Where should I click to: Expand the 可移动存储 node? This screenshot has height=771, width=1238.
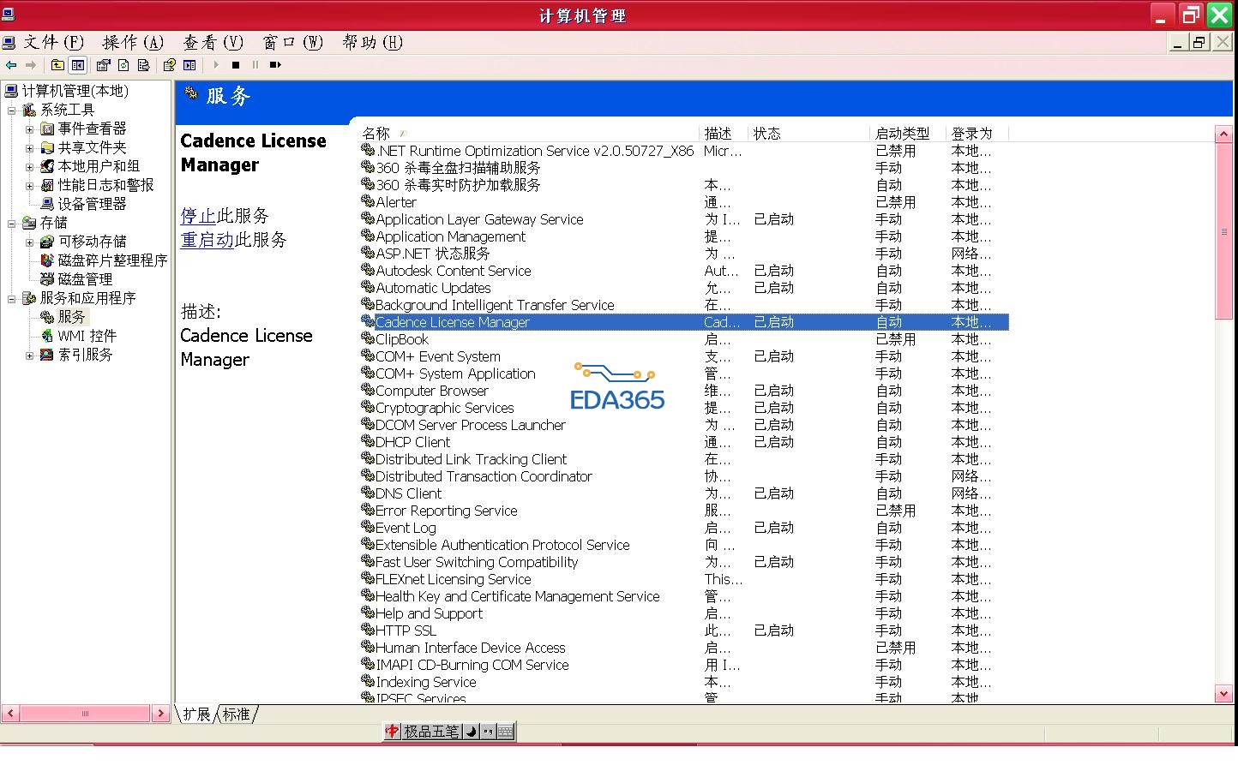(x=30, y=242)
